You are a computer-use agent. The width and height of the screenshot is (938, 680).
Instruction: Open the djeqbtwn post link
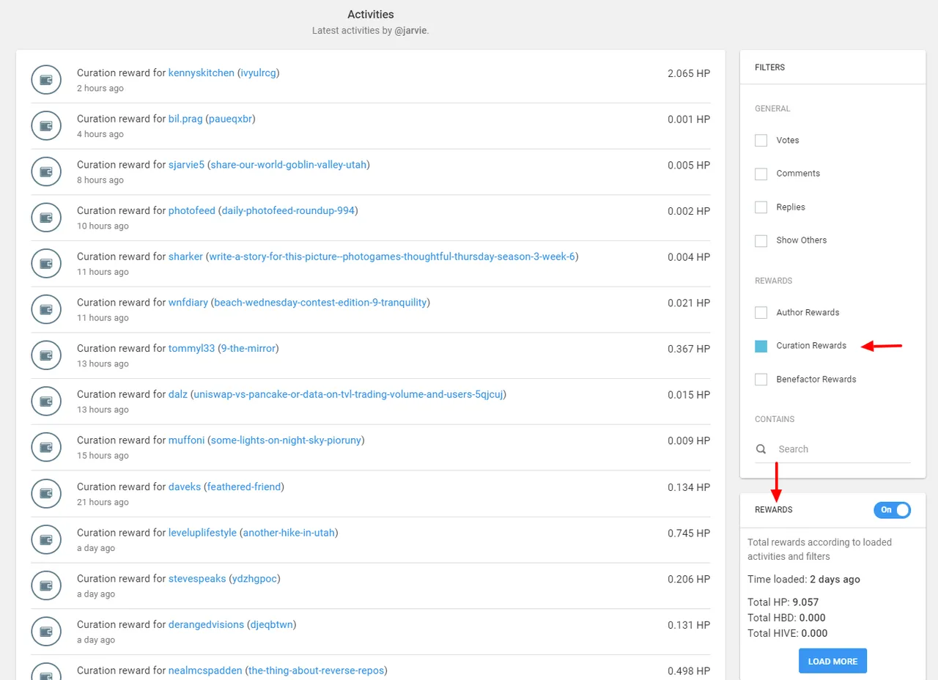272,624
